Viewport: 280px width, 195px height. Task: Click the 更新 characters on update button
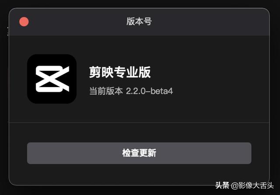148,153
